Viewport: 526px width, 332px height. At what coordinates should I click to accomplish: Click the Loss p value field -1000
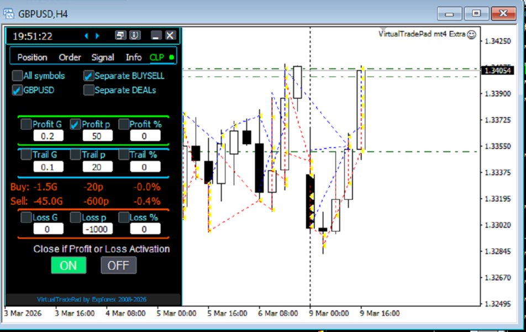[x=98, y=229]
